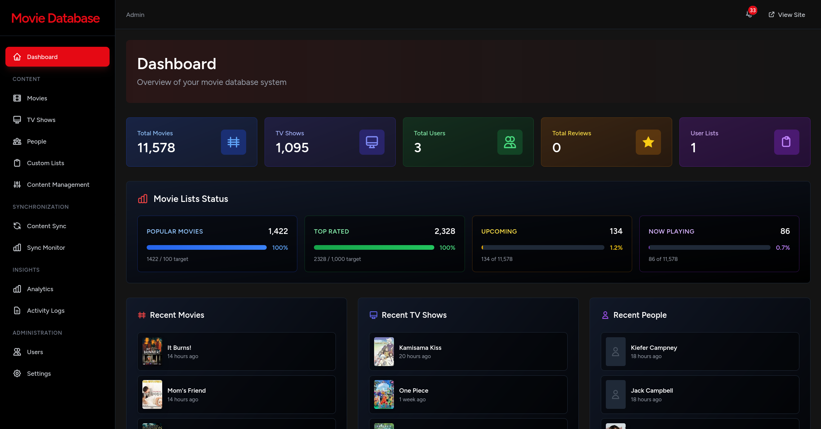Click the Total Users people icon
This screenshot has height=429, width=821.
coord(510,142)
